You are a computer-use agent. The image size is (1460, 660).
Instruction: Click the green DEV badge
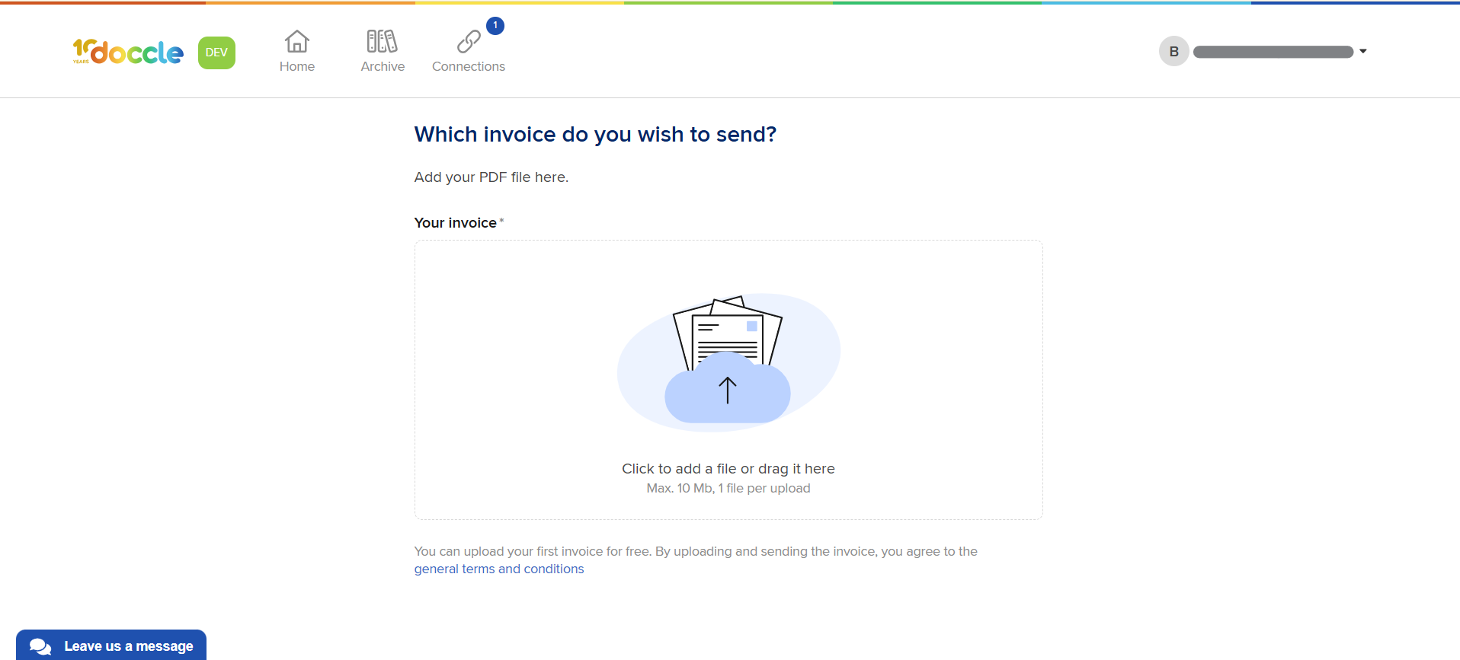click(x=216, y=53)
